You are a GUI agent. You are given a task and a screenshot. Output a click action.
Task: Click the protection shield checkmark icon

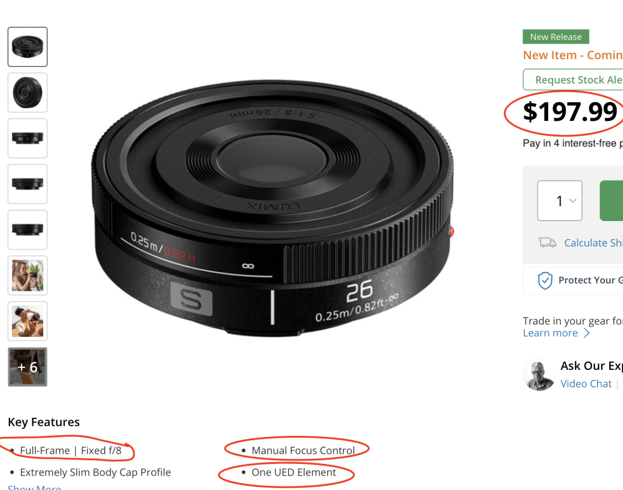545,281
